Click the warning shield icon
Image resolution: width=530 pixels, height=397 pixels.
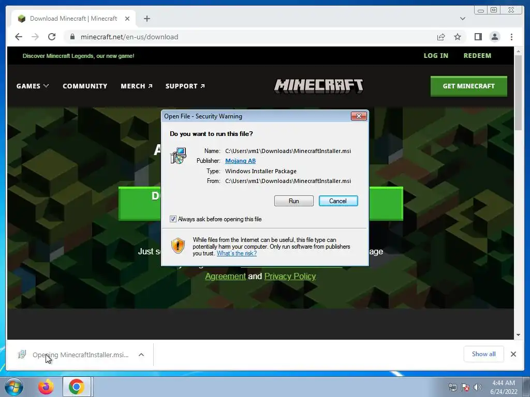pyautogui.click(x=178, y=246)
